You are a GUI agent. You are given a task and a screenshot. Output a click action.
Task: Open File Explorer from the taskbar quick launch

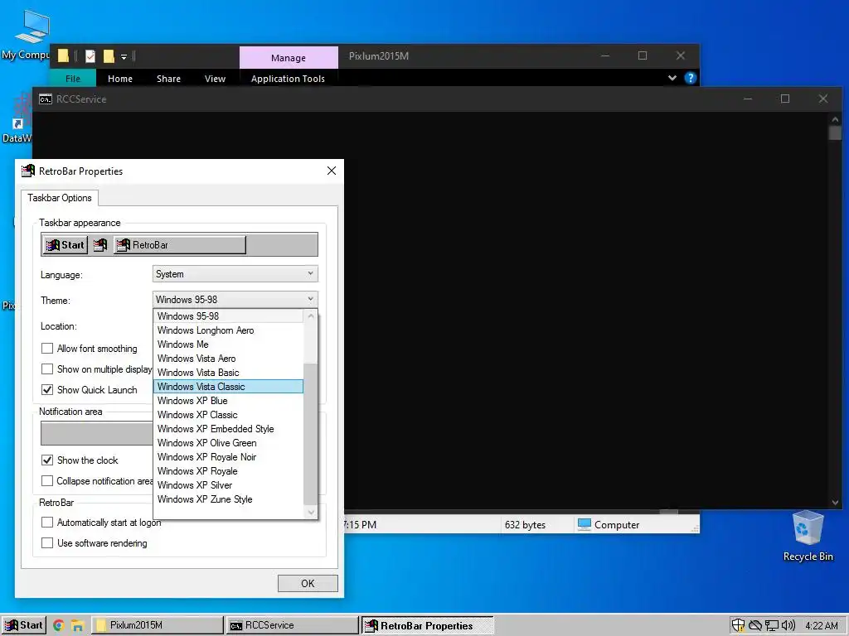pos(77,626)
